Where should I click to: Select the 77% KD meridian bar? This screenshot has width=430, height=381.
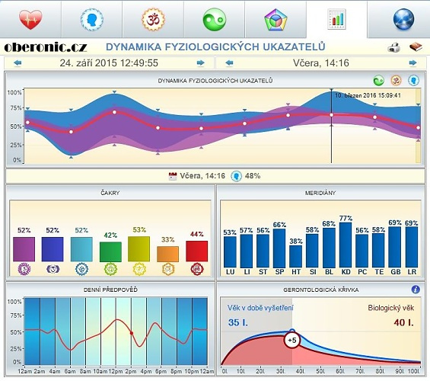(346, 245)
